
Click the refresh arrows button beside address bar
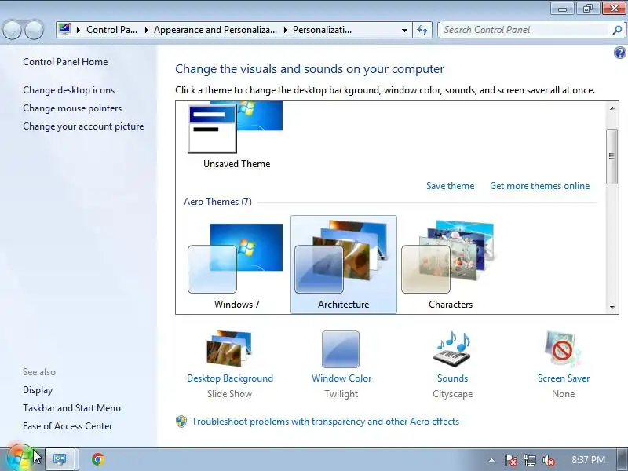coord(422,30)
